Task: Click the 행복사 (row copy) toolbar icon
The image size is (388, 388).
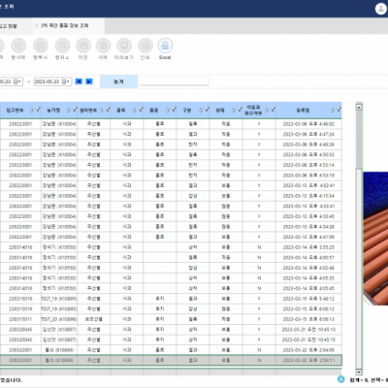Action: pos(41,46)
